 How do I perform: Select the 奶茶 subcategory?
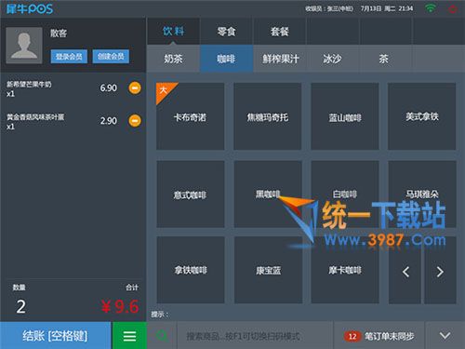[x=173, y=59]
